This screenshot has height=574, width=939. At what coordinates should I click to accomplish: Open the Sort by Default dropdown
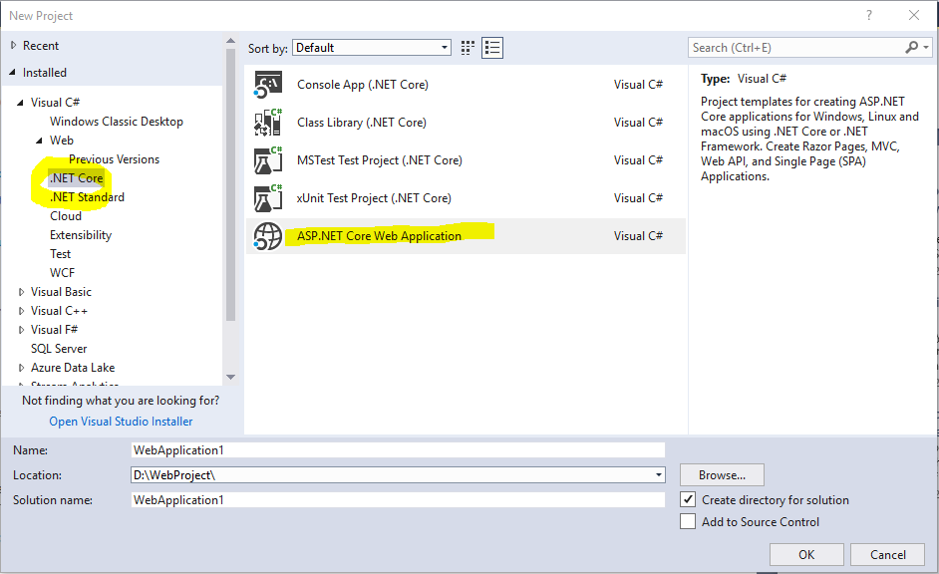(372, 48)
